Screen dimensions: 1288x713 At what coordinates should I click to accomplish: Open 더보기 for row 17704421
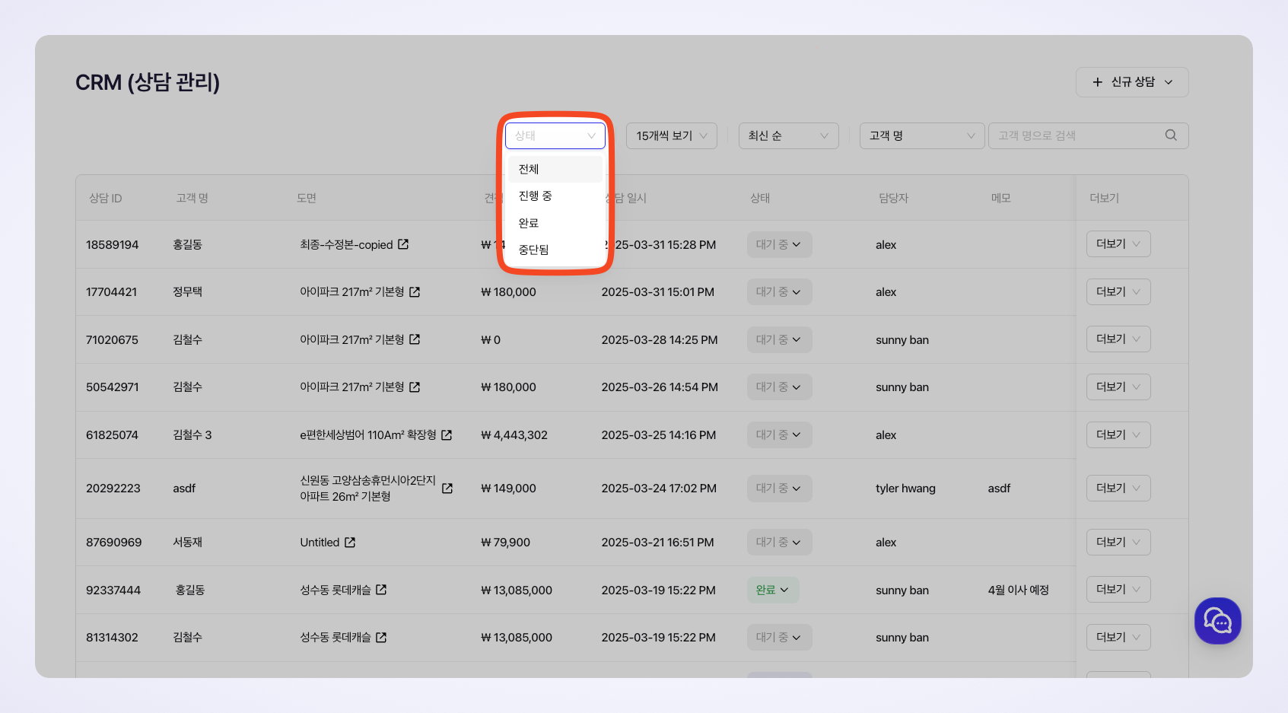click(x=1118, y=292)
